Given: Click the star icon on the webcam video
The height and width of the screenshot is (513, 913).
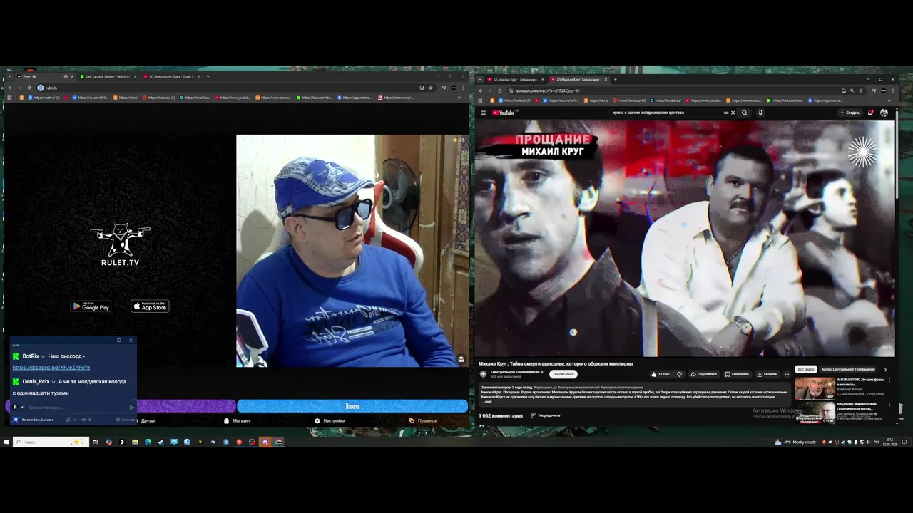Looking at the screenshot, I should tap(455, 140).
